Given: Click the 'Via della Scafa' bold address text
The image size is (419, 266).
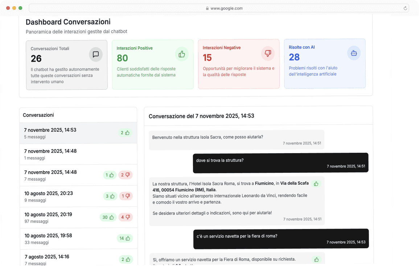Looking at the screenshot, I should click(295, 183).
